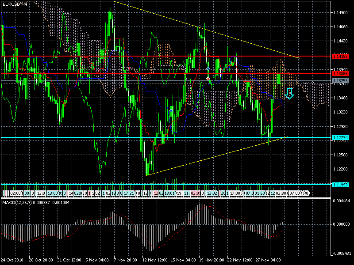Click the cyan down arrow on the chart
The image size is (354, 265).
pos(289,93)
